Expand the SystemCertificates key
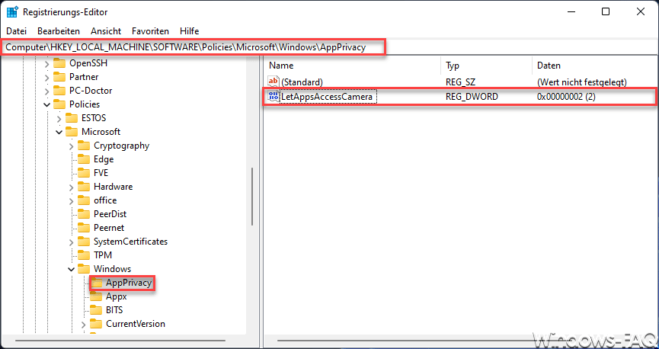The height and width of the screenshot is (349, 659). pos(71,242)
